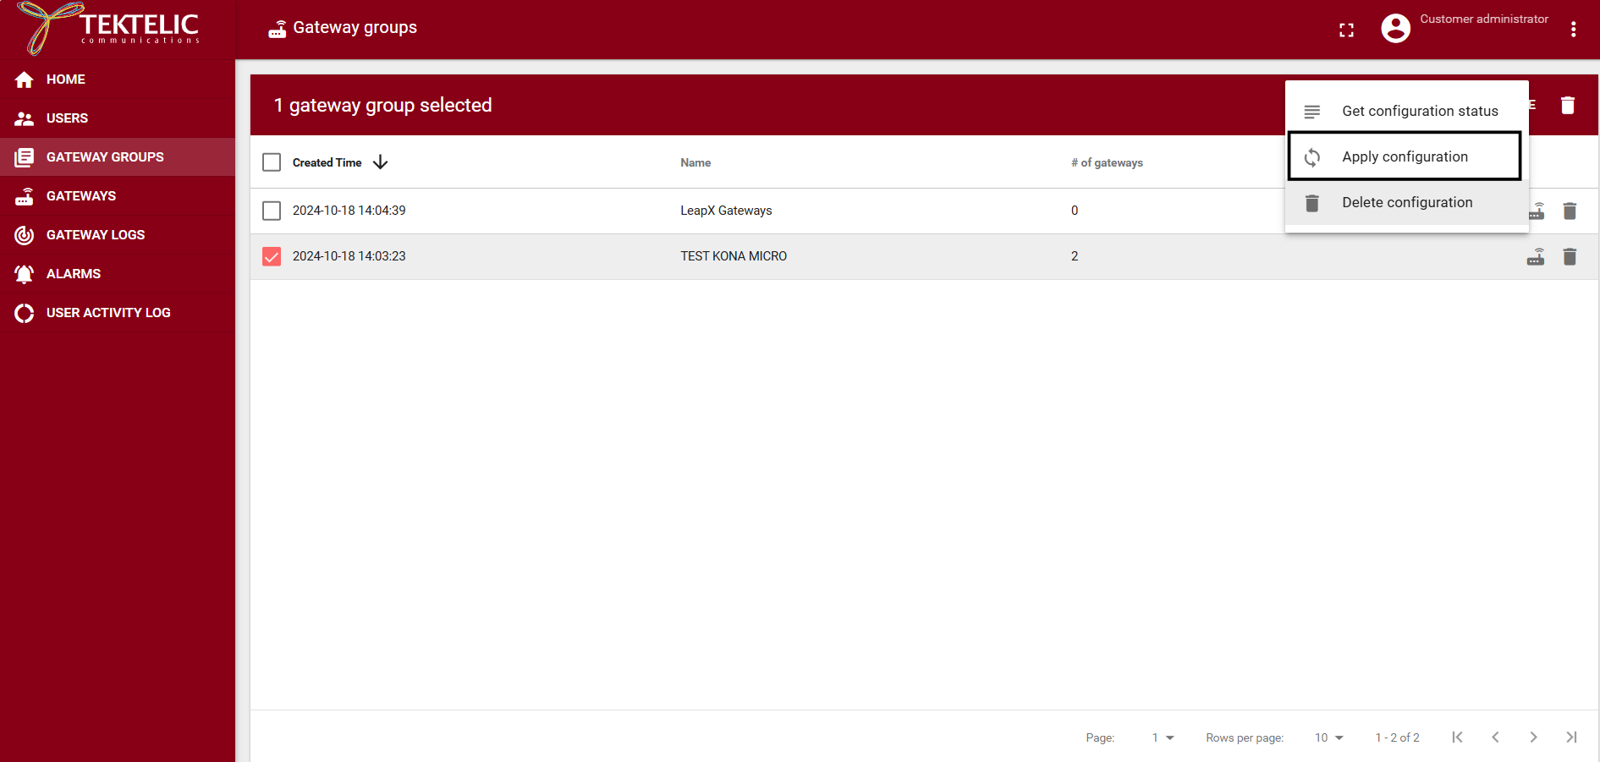Jump to the last page arrow

click(x=1570, y=737)
